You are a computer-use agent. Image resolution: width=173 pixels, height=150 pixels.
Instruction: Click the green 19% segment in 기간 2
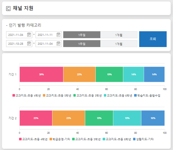click(x=99, y=118)
